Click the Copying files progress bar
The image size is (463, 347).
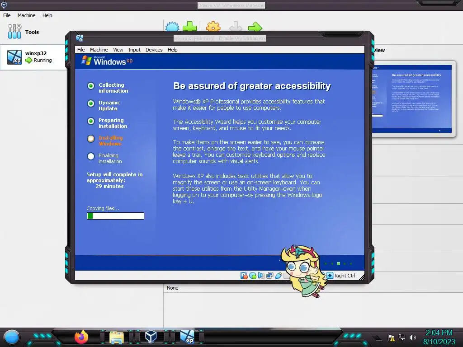pyautogui.click(x=115, y=216)
